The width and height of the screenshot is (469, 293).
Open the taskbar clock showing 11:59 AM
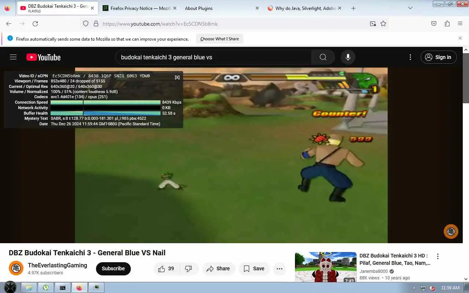(450, 288)
